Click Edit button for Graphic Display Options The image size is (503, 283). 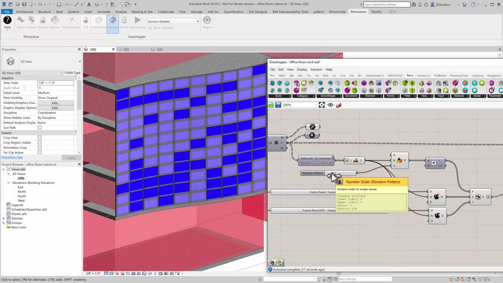point(55,108)
